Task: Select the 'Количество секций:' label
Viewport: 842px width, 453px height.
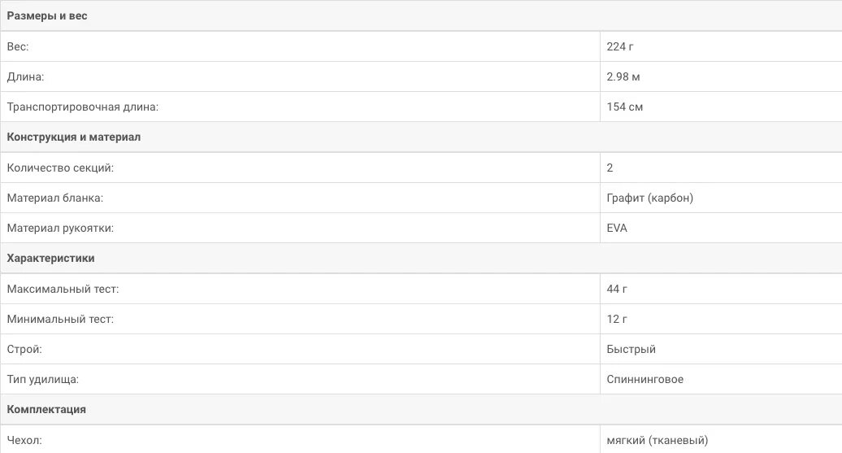Action: 60,168
